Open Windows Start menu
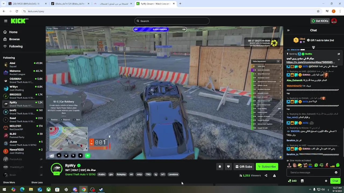 coord(4,190)
